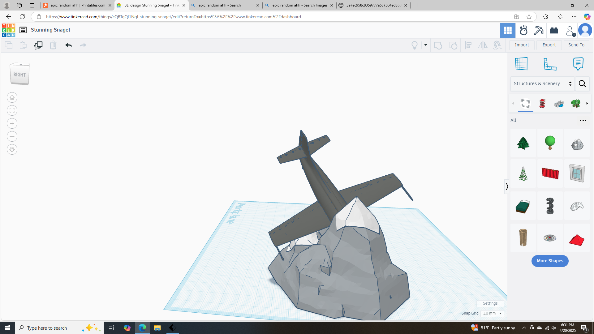Click the Delete trash icon
This screenshot has width=594, height=334.
tap(53, 45)
